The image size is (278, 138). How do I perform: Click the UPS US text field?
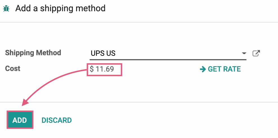pos(168,53)
